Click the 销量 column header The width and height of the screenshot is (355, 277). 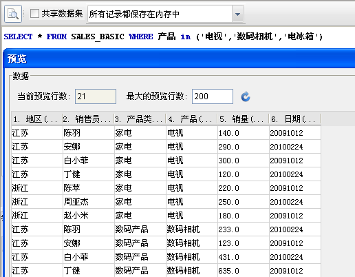coord(243,119)
